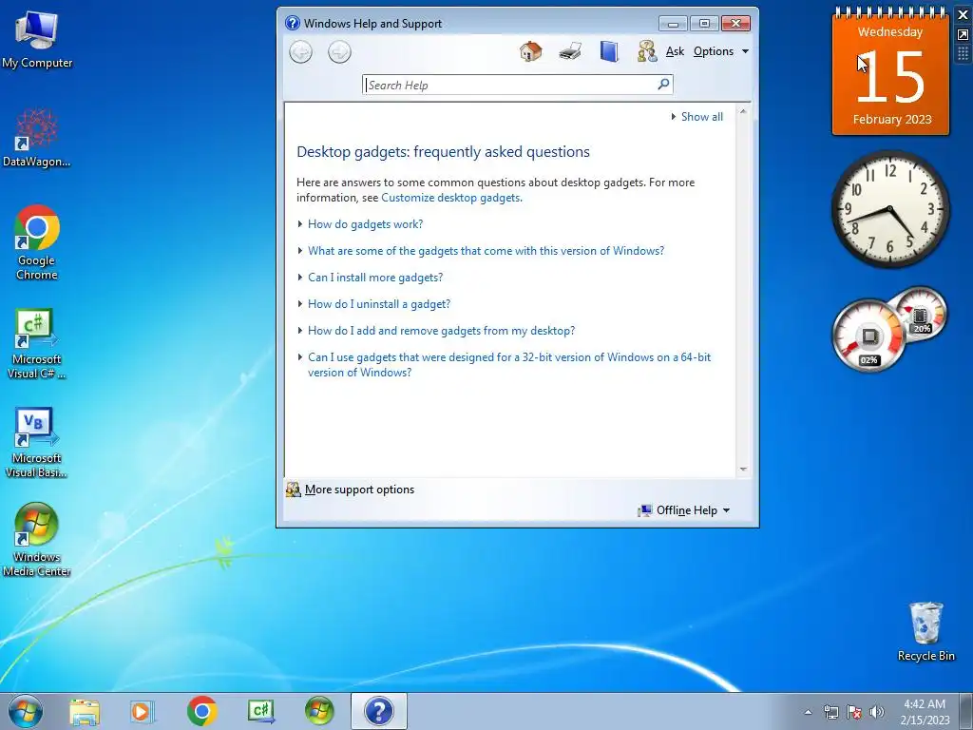Screen dimensions: 973x730
Task: Enlarge Calendar gadget using size arrow button
Action: [x=963, y=35]
